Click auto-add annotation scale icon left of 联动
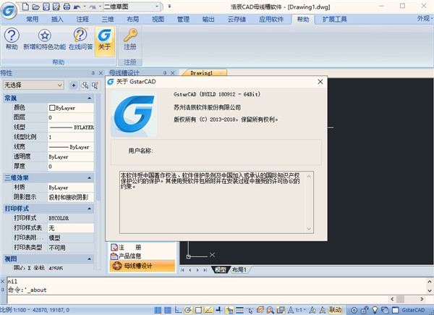This screenshot has width=434, height=315. click(x=323, y=310)
